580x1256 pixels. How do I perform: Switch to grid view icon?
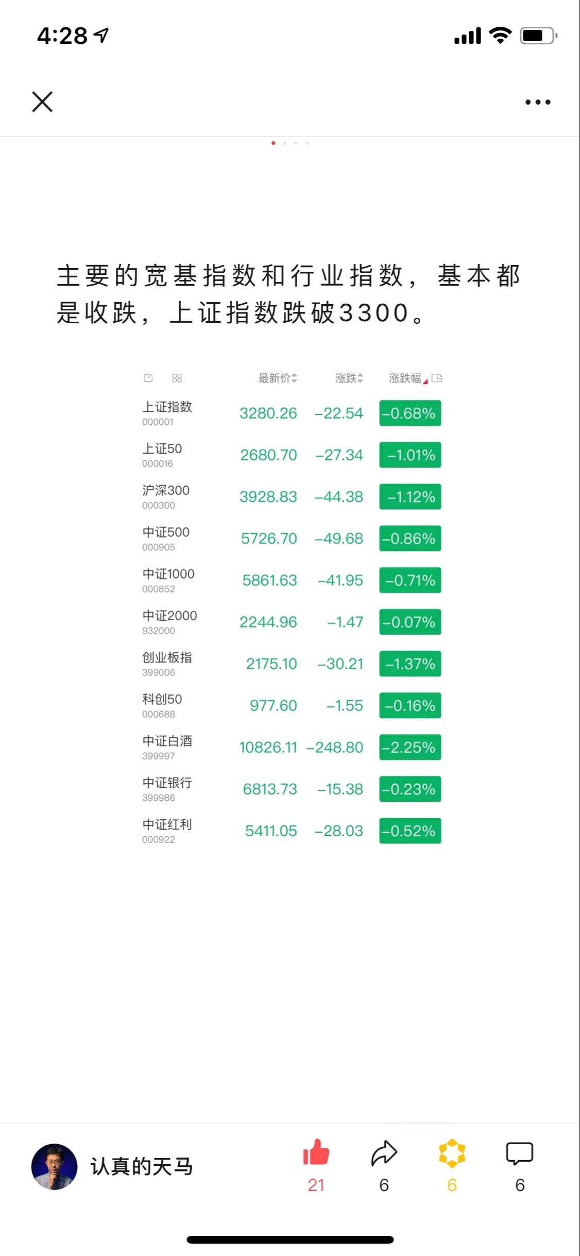tap(177, 378)
